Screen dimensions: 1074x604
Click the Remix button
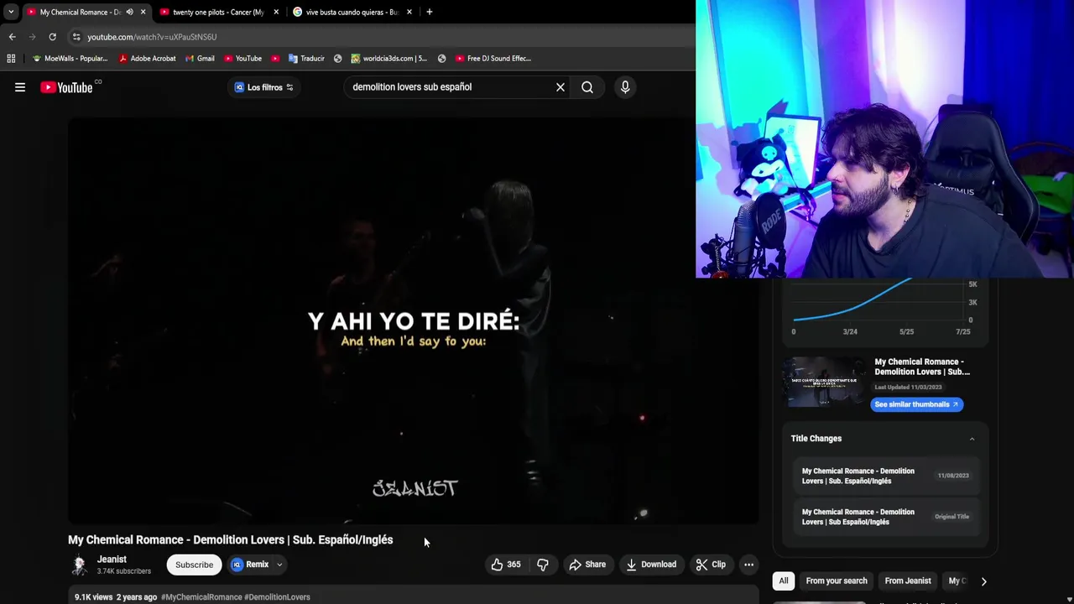pos(251,565)
